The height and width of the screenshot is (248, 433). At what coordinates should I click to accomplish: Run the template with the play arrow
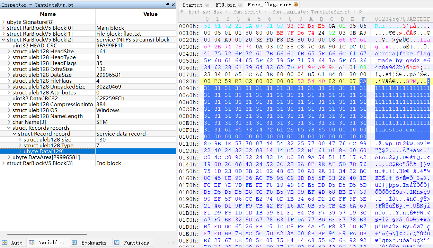click(361, 12)
